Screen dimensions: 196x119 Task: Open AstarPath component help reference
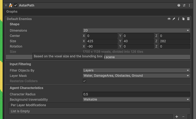coord(179,5)
